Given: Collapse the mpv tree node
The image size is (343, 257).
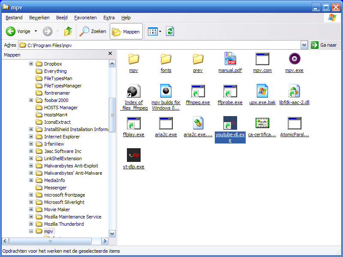Looking at the screenshot, I should pos(31,231).
